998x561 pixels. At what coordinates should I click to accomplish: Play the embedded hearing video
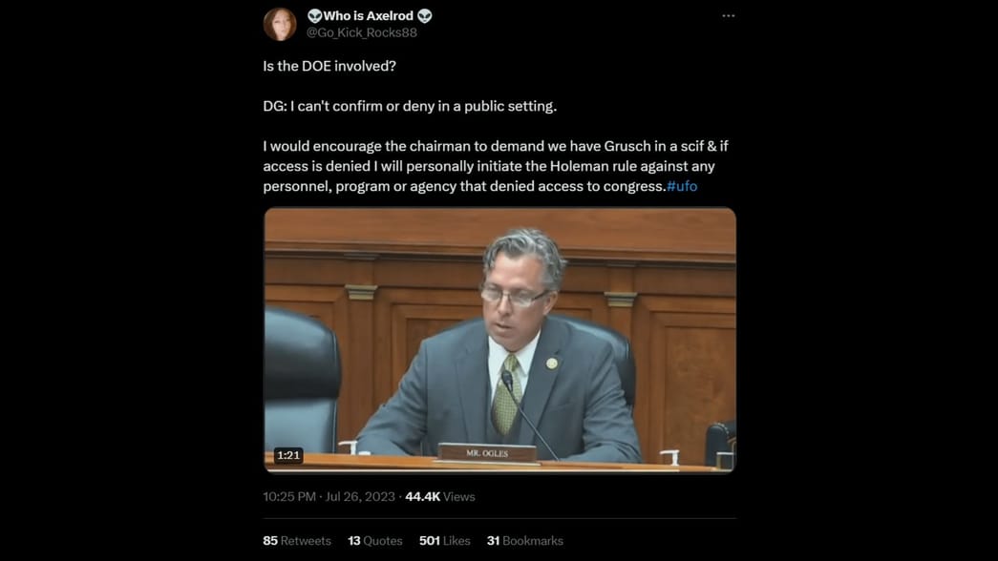(499, 341)
